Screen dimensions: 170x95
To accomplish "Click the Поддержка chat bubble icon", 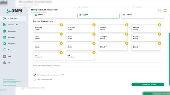I will click(x=5, y=31).
